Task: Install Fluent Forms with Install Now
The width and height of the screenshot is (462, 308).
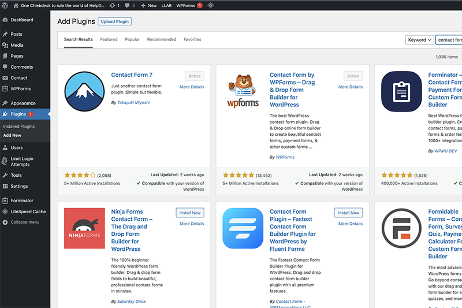Action: 348,213
